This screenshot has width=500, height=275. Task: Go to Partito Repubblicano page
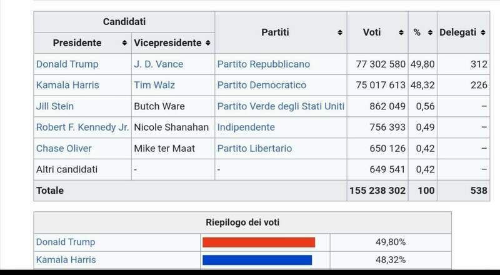263,64
